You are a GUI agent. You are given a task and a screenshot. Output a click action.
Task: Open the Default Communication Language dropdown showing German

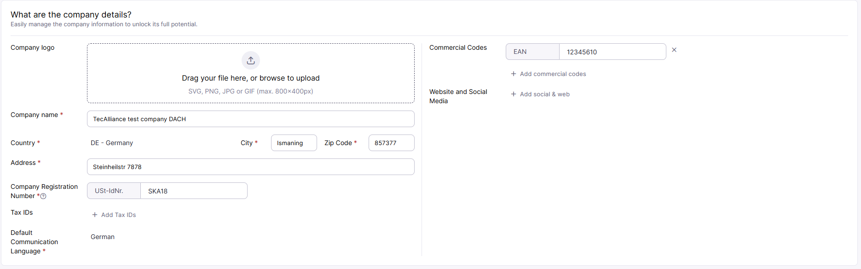(103, 237)
